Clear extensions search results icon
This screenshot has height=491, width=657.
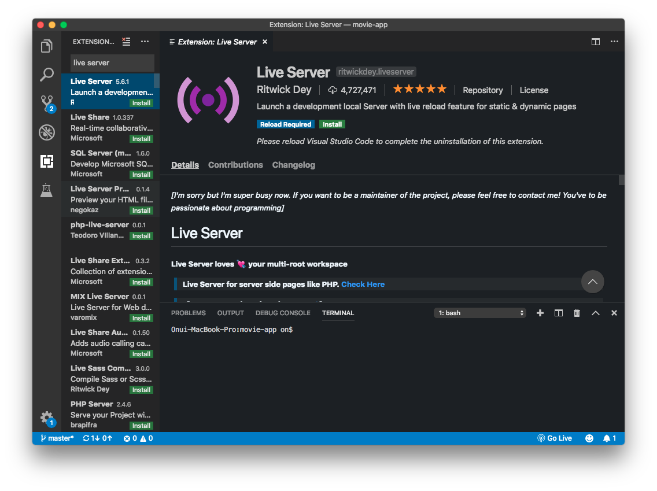126,42
